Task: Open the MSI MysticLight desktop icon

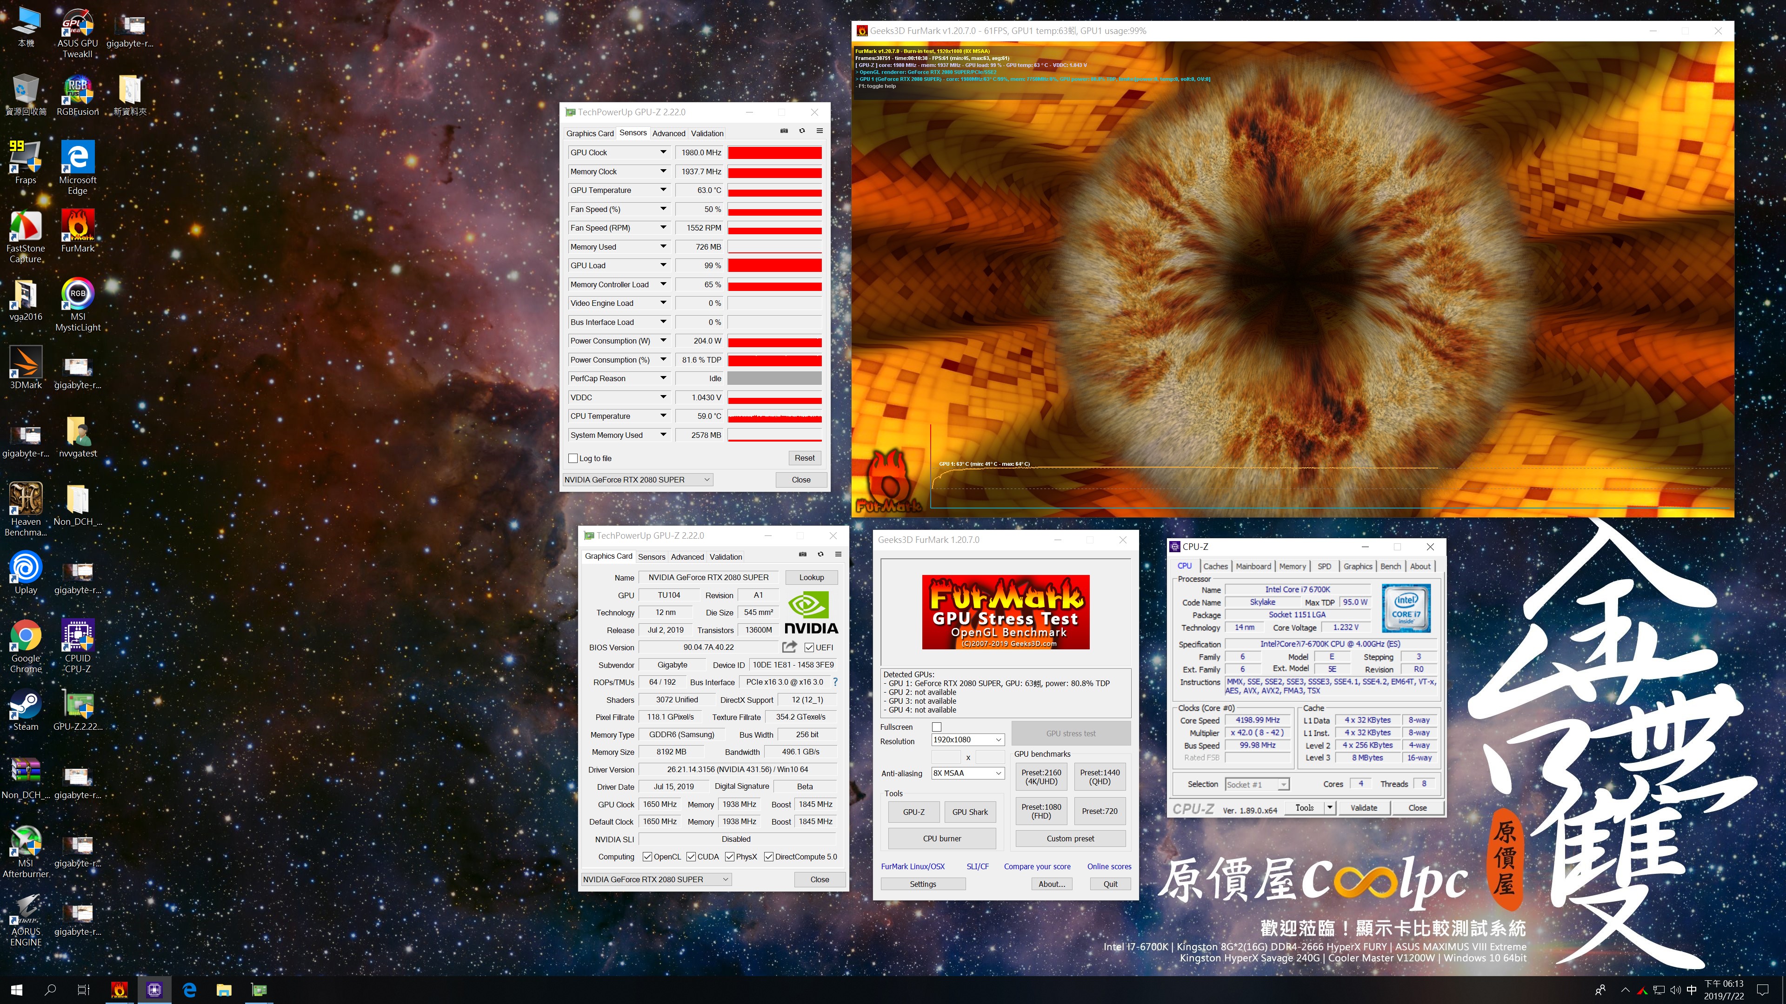Action: coord(78,305)
